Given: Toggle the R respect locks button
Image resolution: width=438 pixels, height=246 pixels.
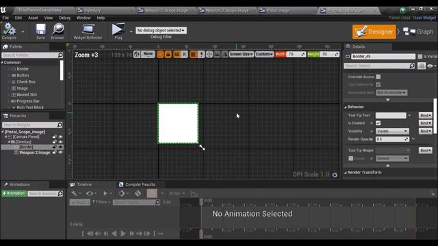Looking at the screenshot, I should (184, 55).
